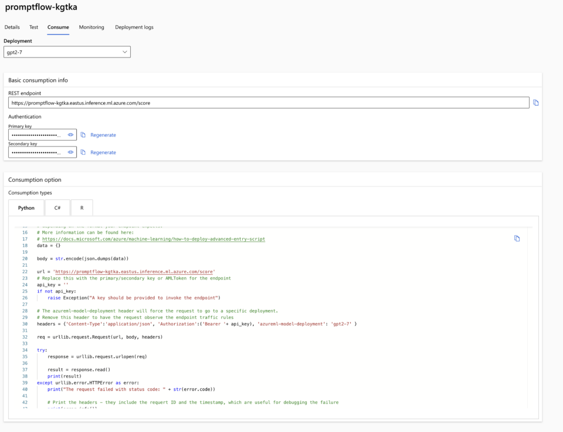The width and height of the screenshot is (563, 432).
Task: Select code line 'req = urllib.request.Request'
Action: tap(100, 337)
